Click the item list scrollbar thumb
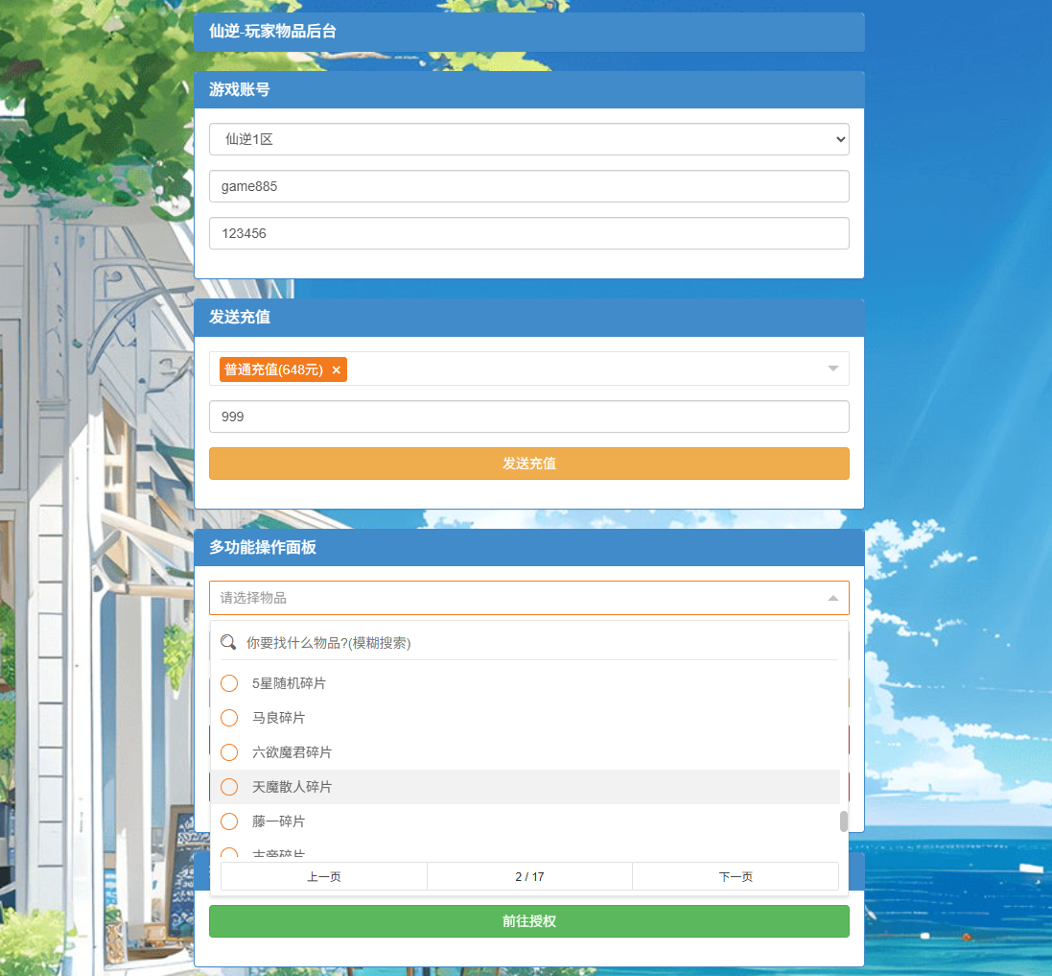Image resolution: width=1052 pixels, height=976 pixels. 844,821
